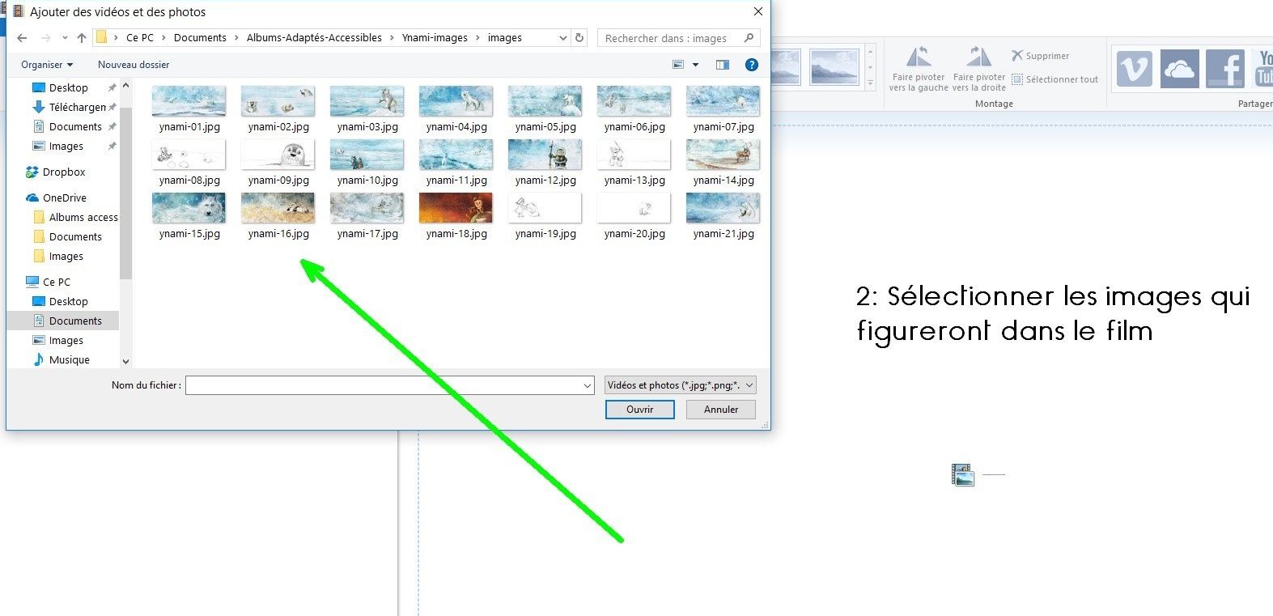Select the second theme thumbnail in ribbon
The height and width of the screenshot is (616, 1273).
pyautogui.click(x=834, y=67)
